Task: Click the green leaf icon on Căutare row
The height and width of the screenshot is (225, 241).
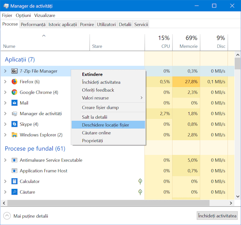Action: pyautogui.click(x=140, y=192)
